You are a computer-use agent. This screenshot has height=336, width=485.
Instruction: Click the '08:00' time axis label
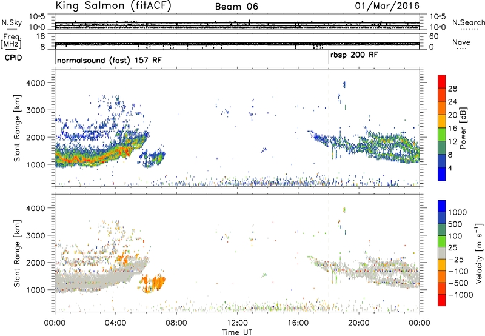pyautogui.click(x=176, y=323)
